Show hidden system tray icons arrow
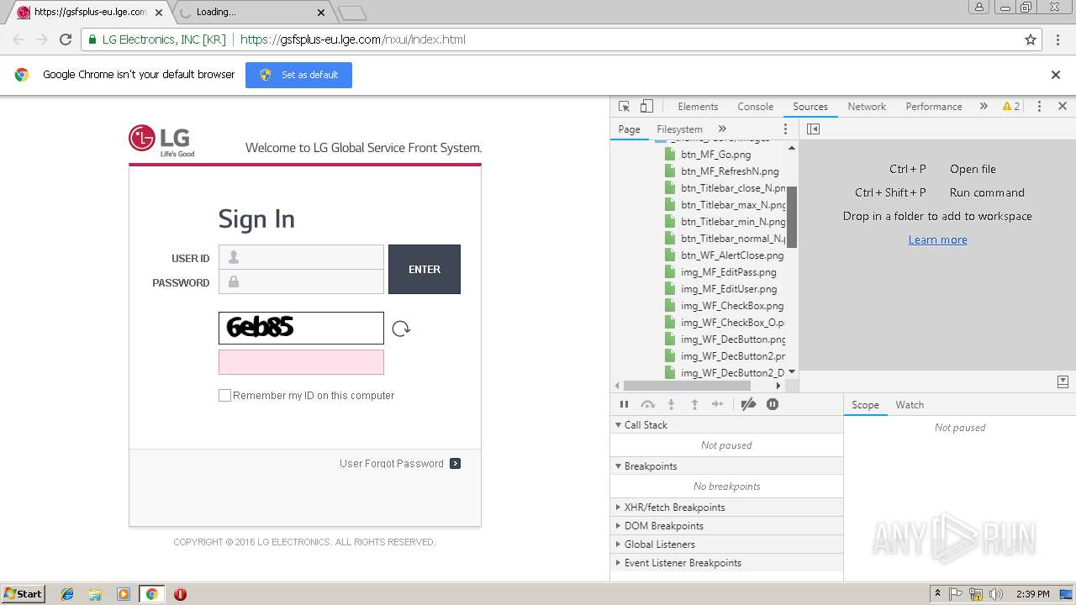The width and height of the screenshot is (1076, 605). (x=937, y=594)
